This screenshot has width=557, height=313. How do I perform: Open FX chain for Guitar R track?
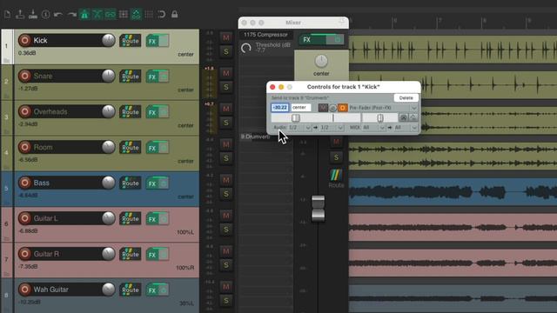click(152, 255)
